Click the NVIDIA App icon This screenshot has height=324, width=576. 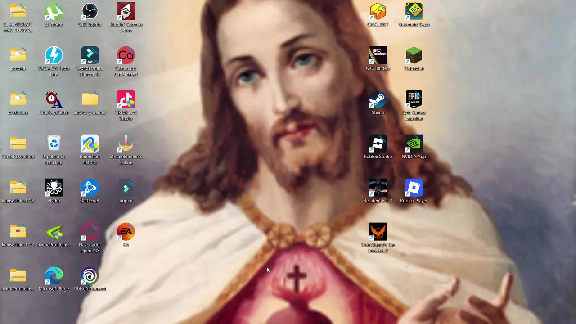(414, 144)
